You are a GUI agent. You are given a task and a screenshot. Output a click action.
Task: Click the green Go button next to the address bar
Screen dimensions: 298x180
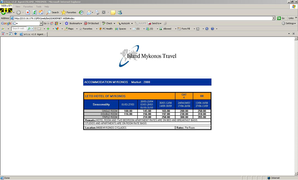click(281, 18)
